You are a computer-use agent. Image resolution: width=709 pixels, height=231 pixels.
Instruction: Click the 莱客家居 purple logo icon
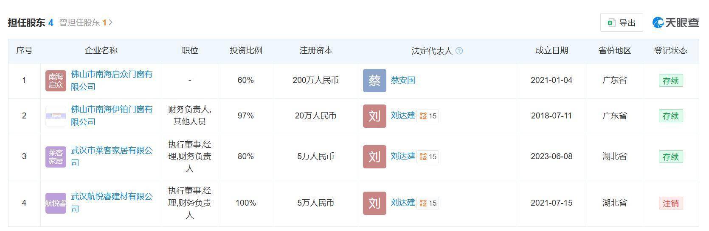(56, 157)
